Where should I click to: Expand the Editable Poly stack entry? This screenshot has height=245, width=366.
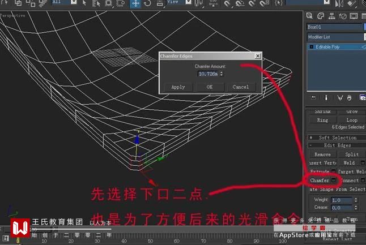[312, 47]
